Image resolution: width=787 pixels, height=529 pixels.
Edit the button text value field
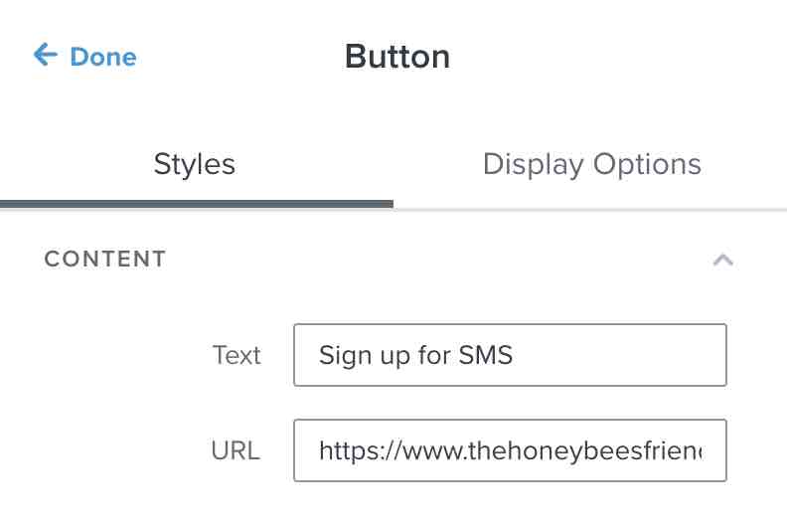coord(510,355)
